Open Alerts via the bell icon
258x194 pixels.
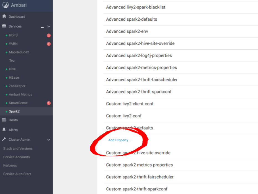(x=4, y=129)
